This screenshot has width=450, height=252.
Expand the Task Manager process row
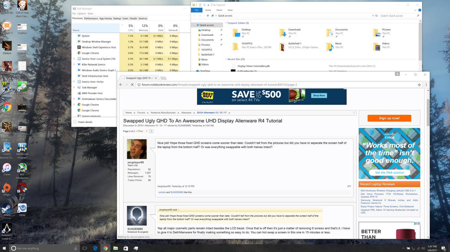pos(74,88)
